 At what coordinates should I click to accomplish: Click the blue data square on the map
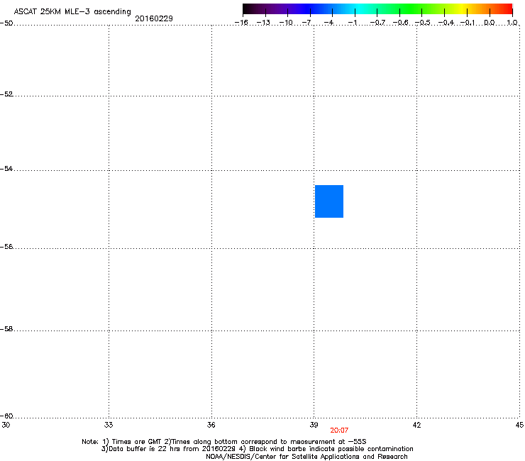click(x=329, y=201)
